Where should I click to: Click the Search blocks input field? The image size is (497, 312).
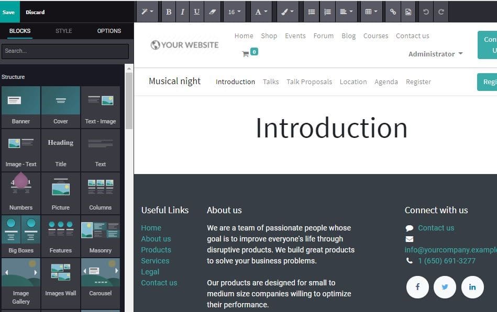click(x=65, y=51)
